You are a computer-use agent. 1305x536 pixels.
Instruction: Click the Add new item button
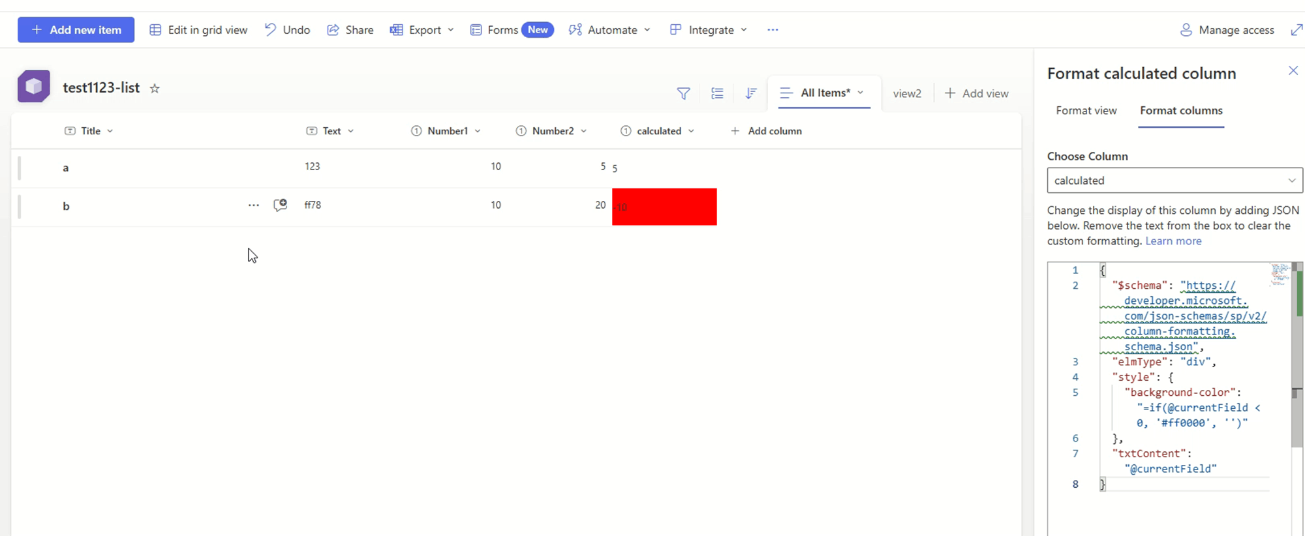76,30
